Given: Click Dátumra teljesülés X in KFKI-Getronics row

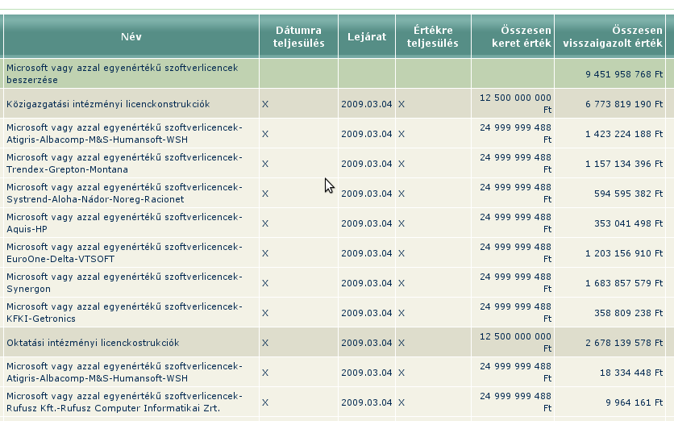Looking at the screenshot, I should coord(265,313).
